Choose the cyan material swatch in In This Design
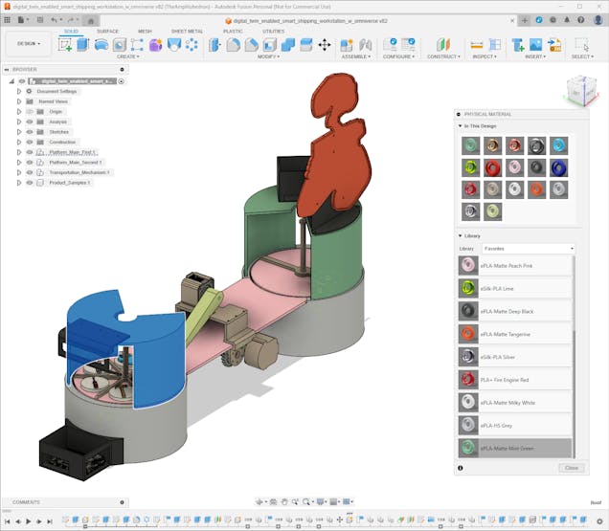 [558, 145]
